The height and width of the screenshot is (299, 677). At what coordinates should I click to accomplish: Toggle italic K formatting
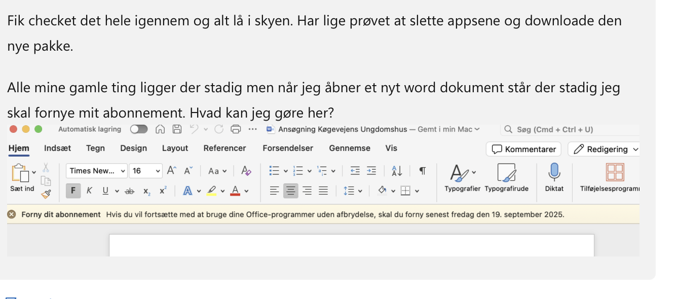click(89, 191)
